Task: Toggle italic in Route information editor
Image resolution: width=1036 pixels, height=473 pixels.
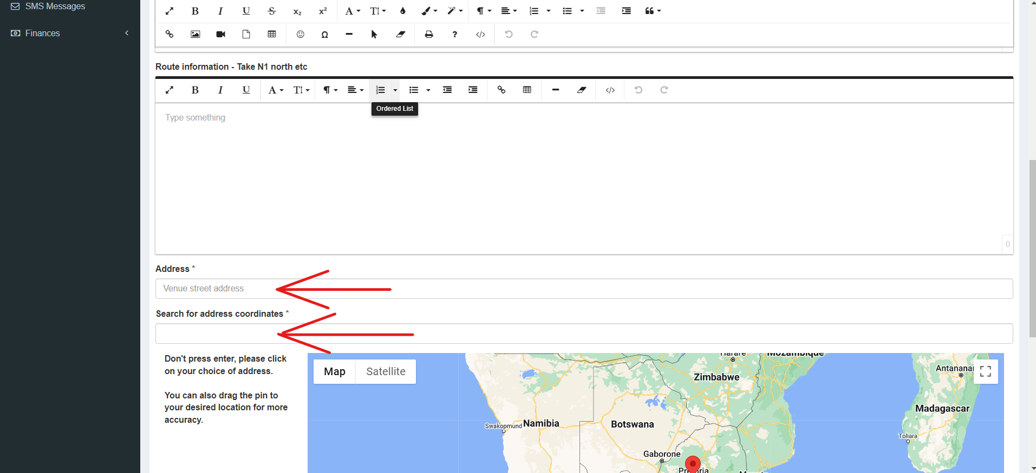Action: pyautogui.click(x=220, y=90)
